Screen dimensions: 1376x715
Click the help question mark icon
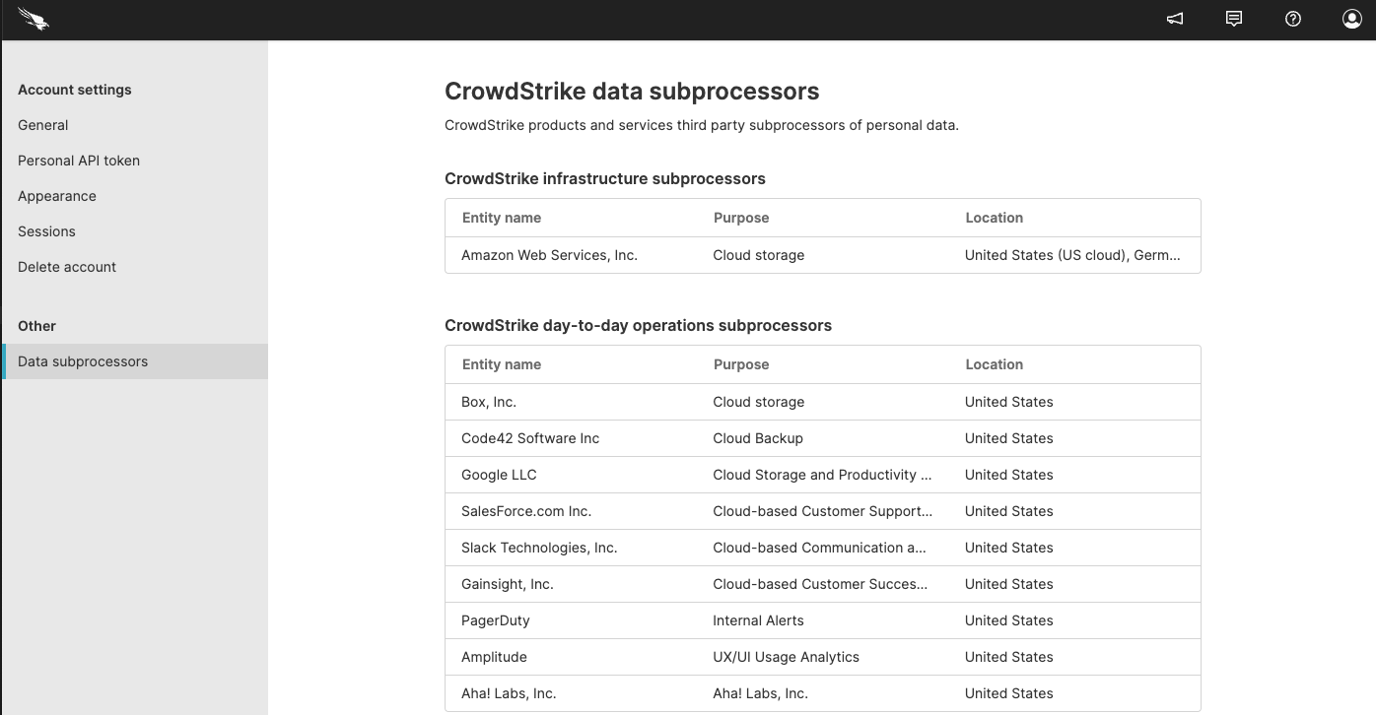point(1292,18)
